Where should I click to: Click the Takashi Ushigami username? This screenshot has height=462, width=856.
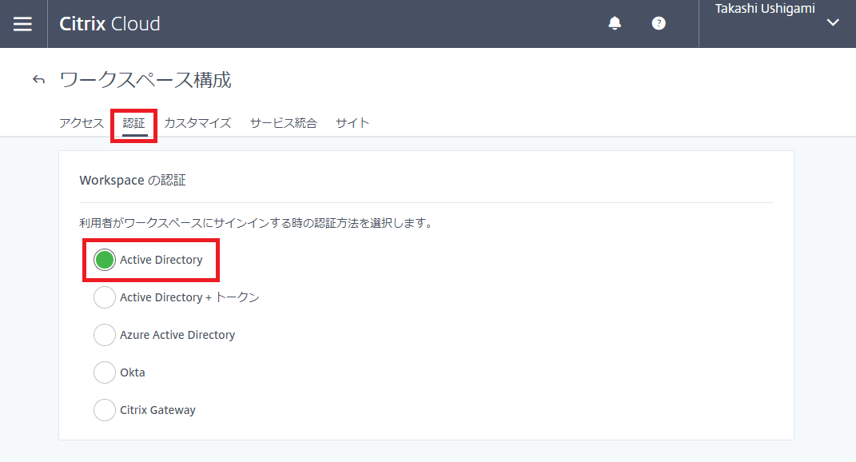click(x=763, y=8)
